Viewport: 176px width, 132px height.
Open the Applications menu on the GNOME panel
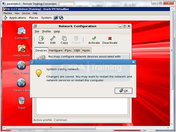pyautogui.click(x=18, y=18)
